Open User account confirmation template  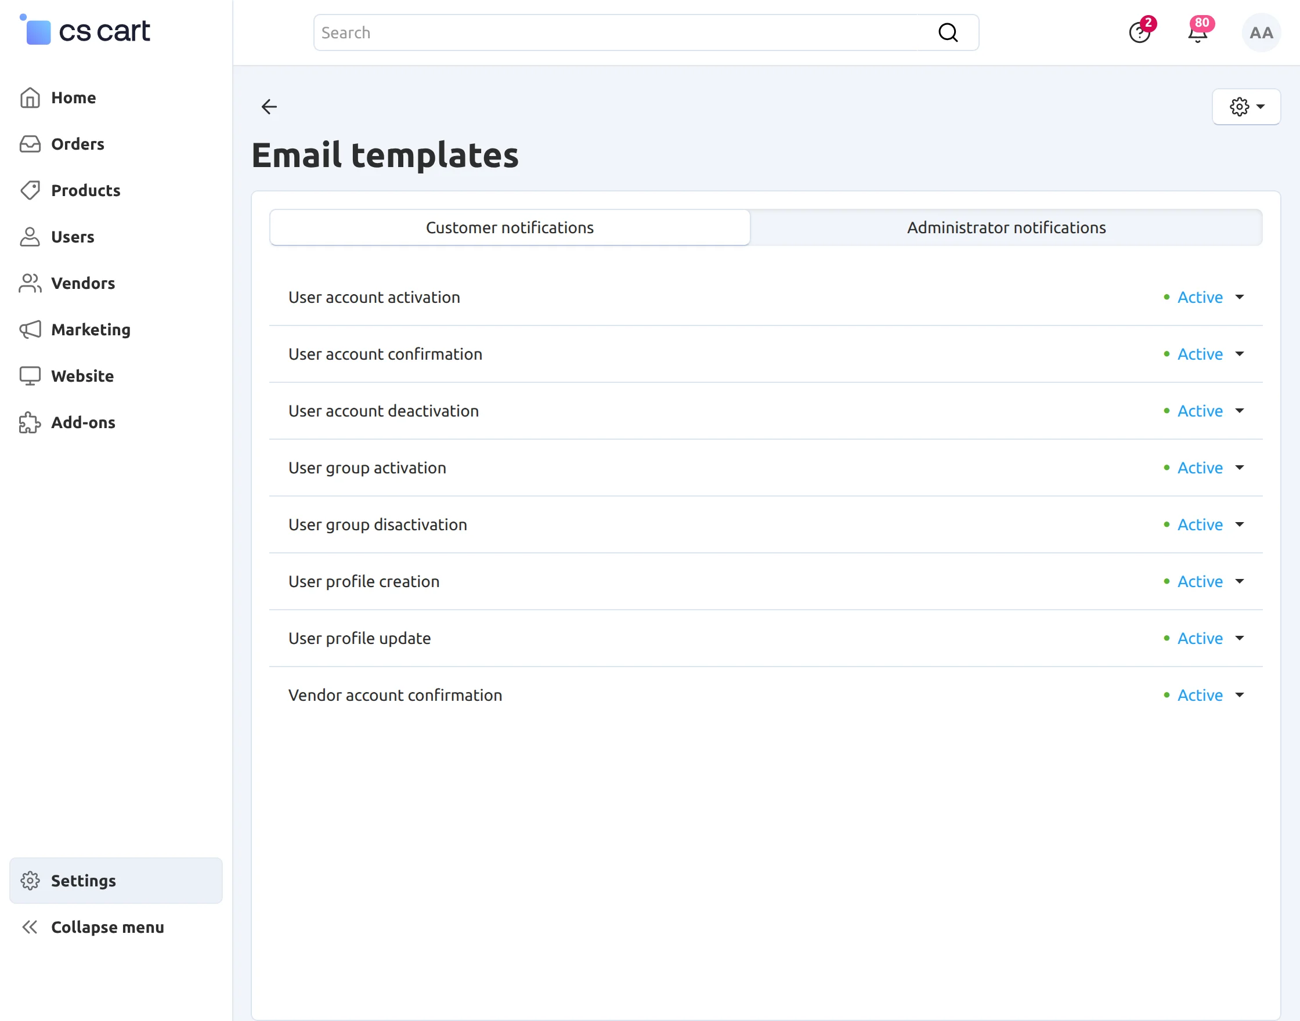(x=385, y=354)
